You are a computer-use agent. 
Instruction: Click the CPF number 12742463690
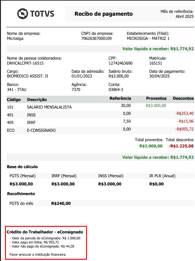(121, 63)
